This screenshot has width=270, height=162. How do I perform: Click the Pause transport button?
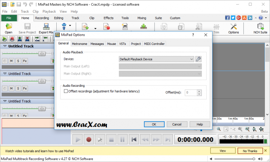click(x=122, y=139)
